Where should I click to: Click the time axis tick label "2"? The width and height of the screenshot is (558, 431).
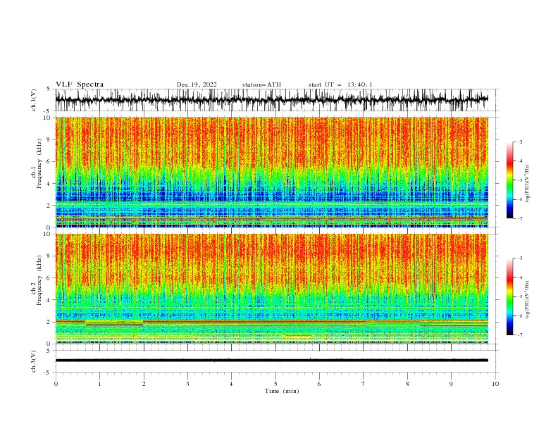coord(144,384)
